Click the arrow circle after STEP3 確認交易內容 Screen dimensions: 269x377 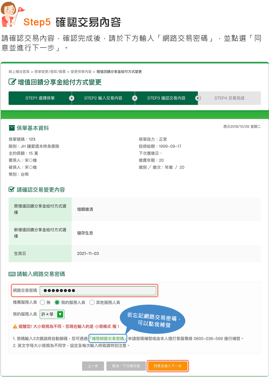[x=198, y=98]
